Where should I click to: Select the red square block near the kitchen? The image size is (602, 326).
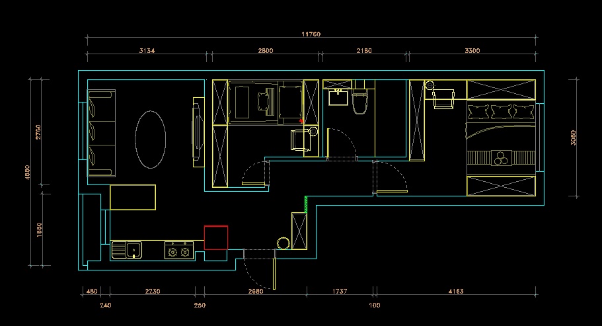pyautogui.click(x=216, y=237)
